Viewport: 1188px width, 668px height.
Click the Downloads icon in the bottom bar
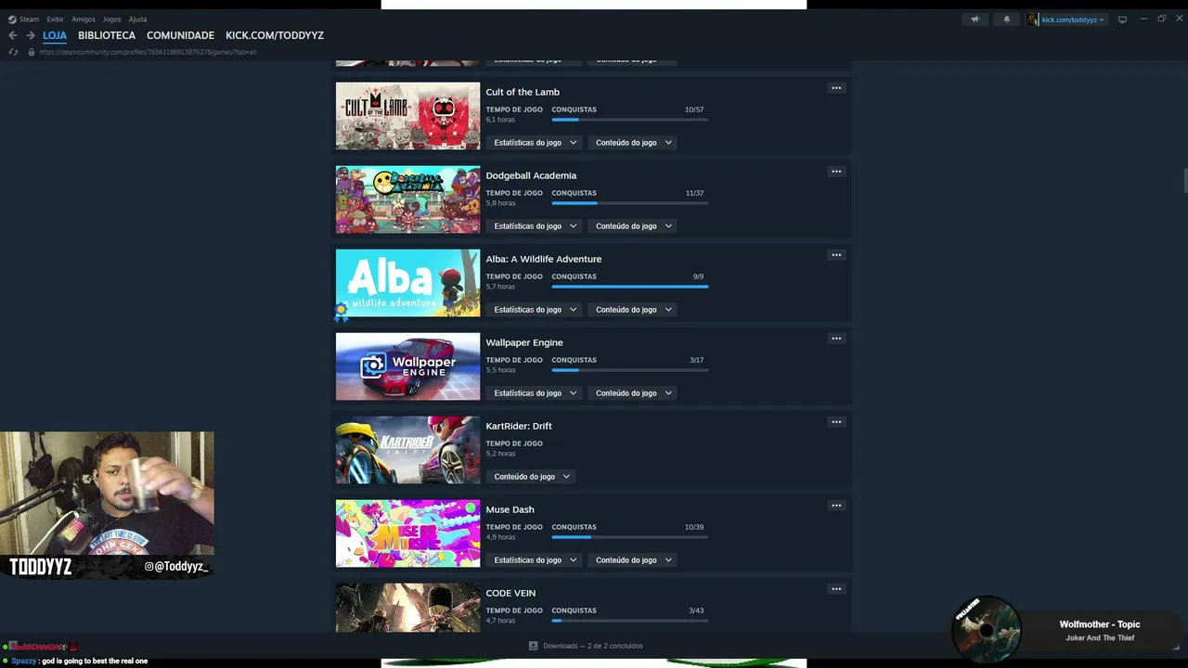(x=534, y=646)
